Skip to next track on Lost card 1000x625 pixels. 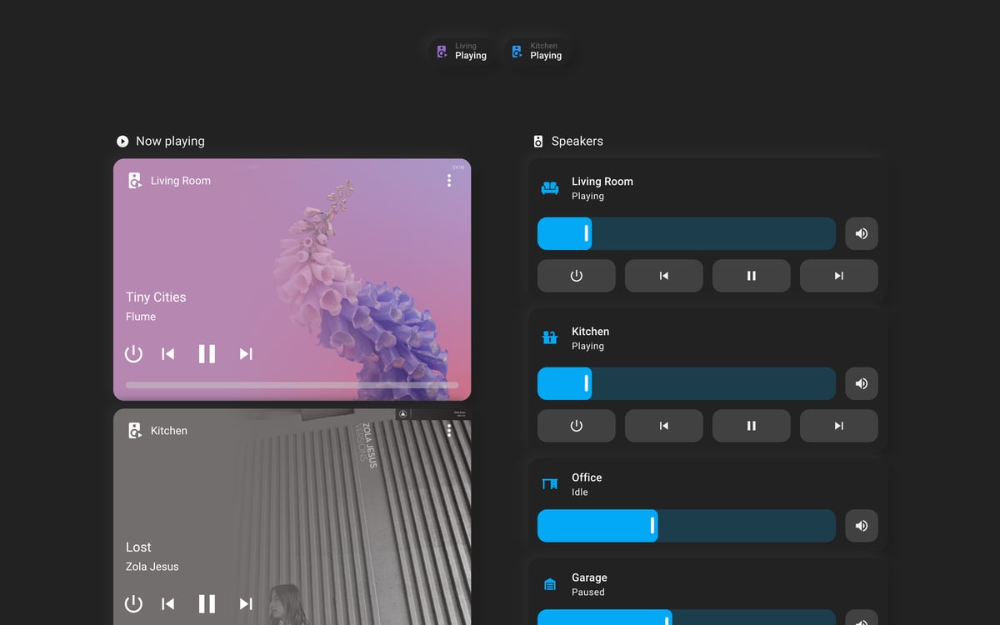246,604
